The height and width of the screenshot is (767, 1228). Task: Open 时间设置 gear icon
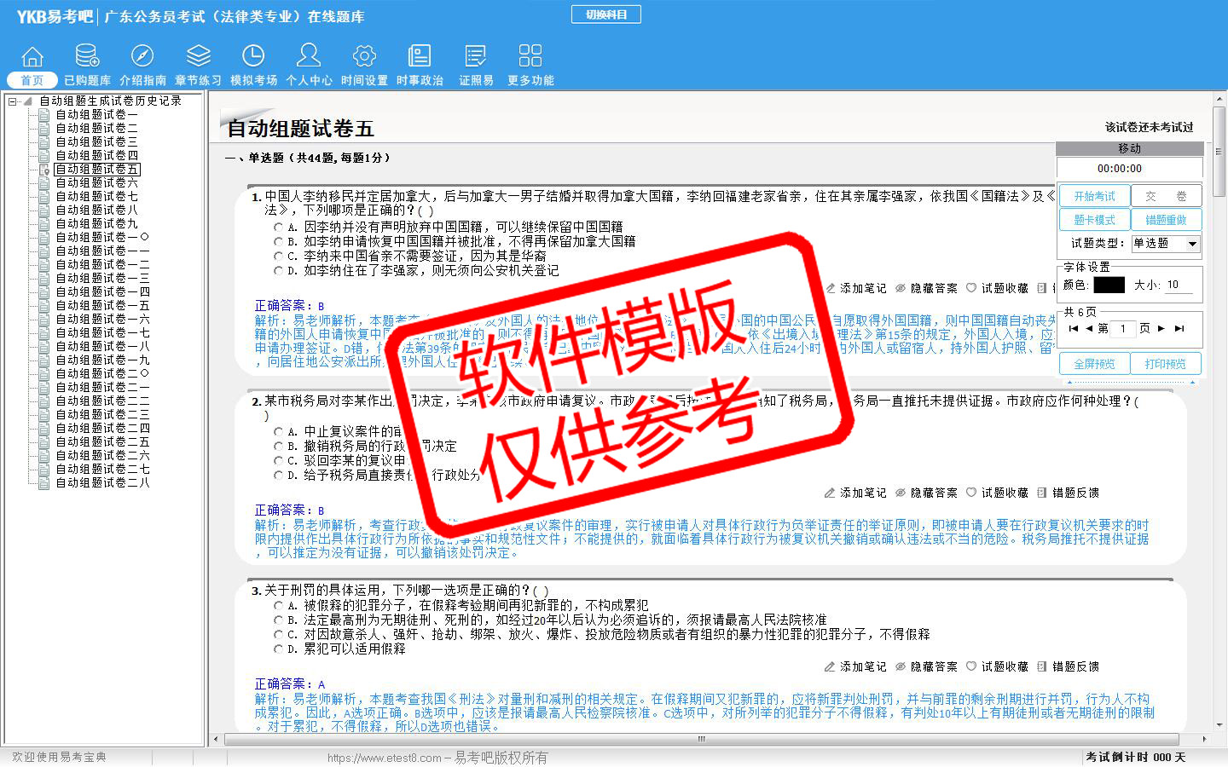[x=364, y=57]
